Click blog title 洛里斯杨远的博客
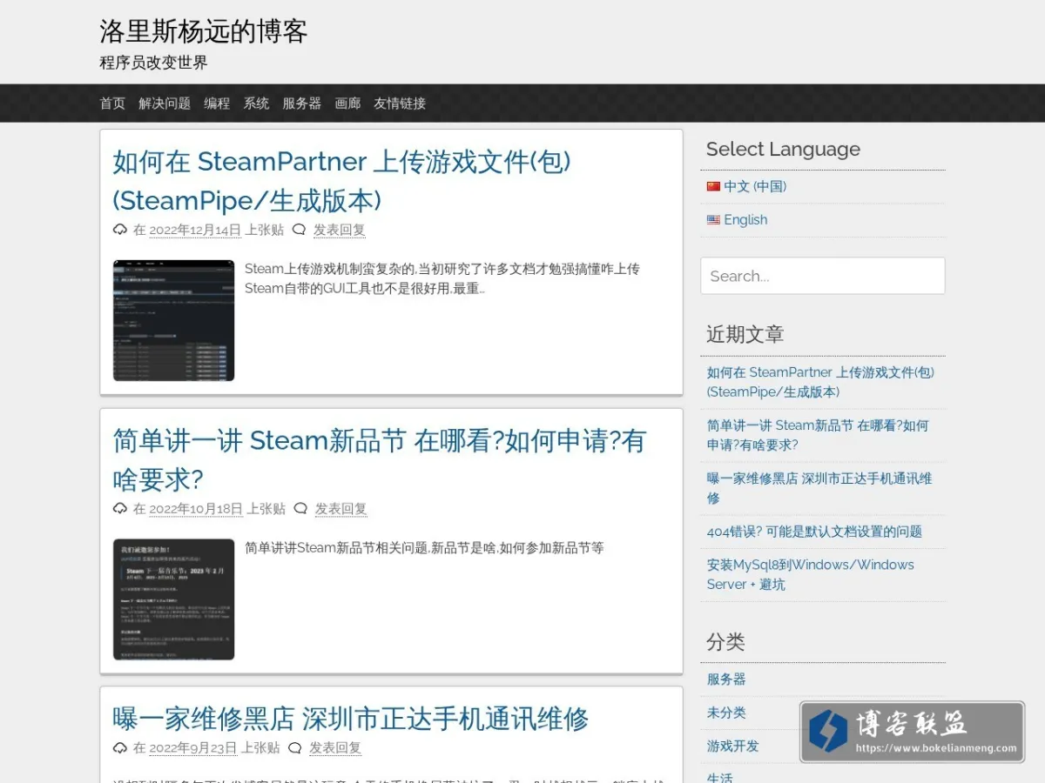The height and width of the screenshot is (783, 1045). 203,31
